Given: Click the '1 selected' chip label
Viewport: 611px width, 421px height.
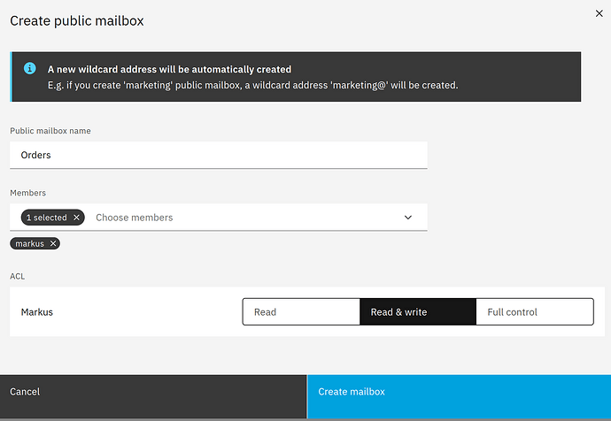Looking at the screenshot, I should [x=46, y=217].
